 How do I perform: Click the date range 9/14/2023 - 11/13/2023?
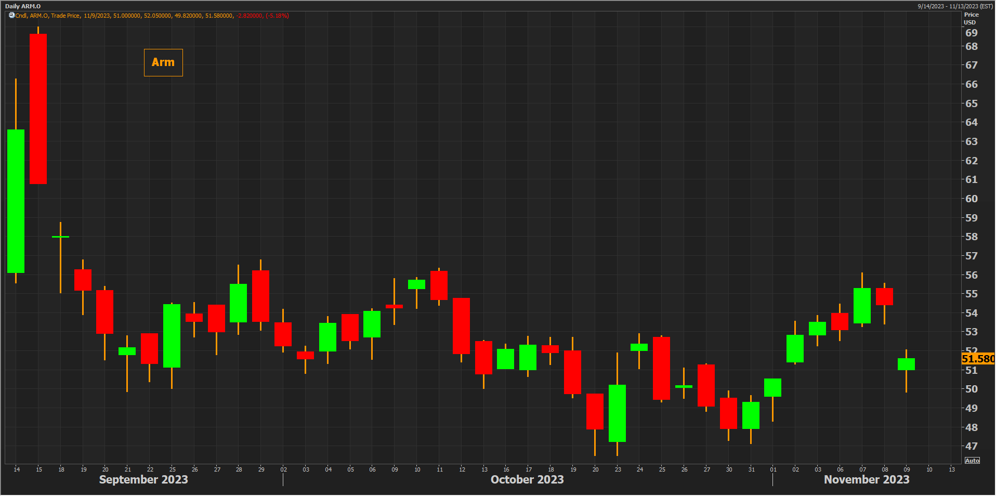[x=955, y=6]
